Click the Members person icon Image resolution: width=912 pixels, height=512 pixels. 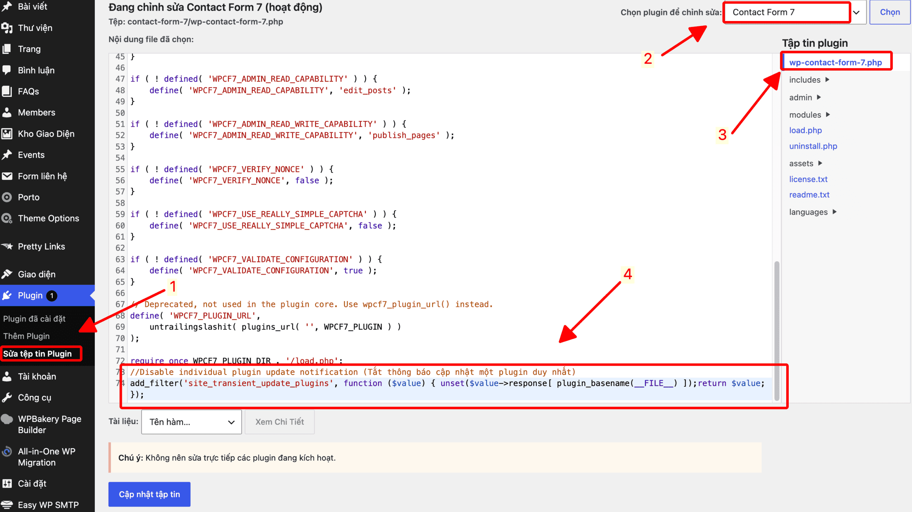coord(7,113)
